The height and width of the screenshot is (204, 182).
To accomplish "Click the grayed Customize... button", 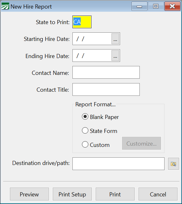I will point(141,143).
